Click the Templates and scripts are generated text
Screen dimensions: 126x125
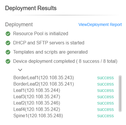(x=50, y=52)
